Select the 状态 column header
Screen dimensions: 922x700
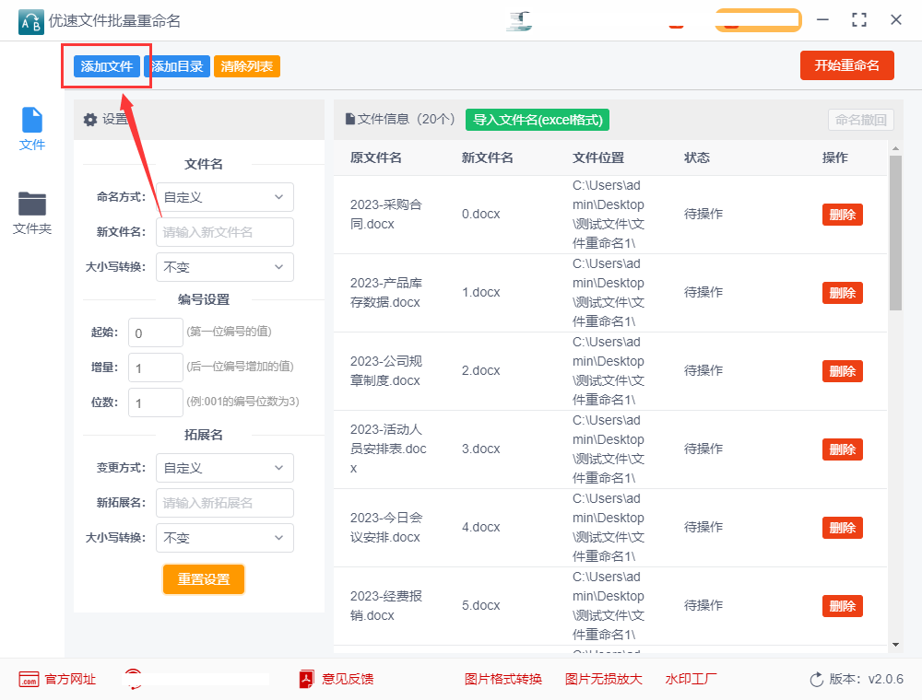tap(697, 157)
